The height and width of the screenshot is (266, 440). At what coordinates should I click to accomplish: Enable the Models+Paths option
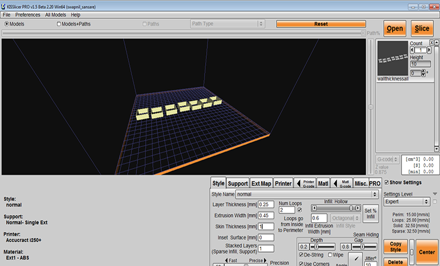pos(59,24)
